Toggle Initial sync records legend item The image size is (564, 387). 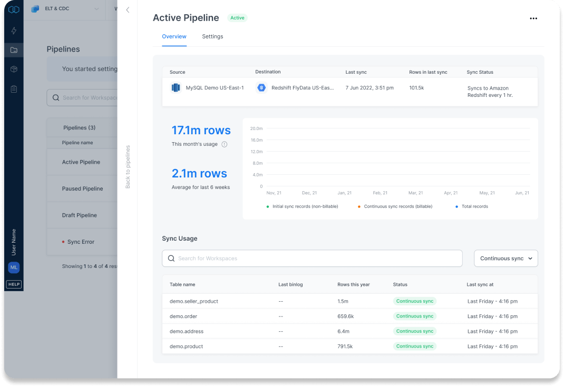(303, 206)
